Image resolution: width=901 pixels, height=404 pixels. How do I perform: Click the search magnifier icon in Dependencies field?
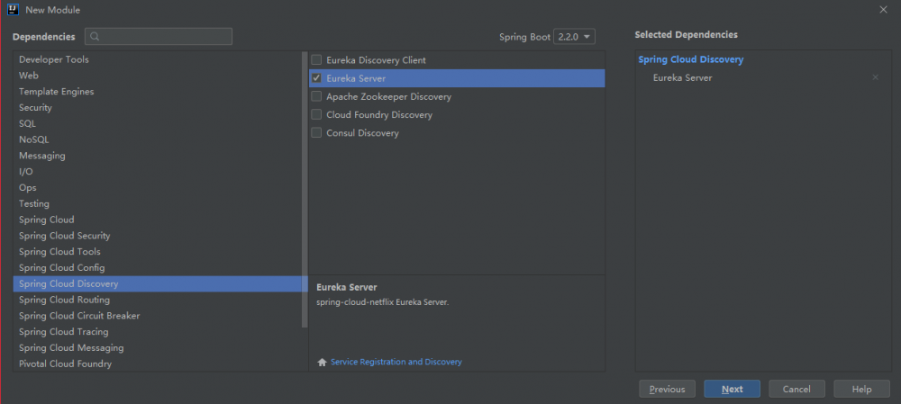pyautogui.click(x=95, y=37)
